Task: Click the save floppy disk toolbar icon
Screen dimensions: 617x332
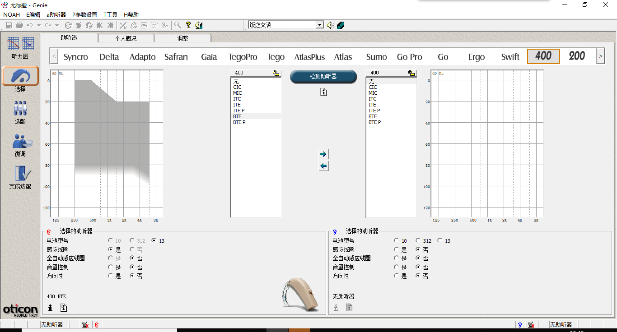Action: [9, 25]
